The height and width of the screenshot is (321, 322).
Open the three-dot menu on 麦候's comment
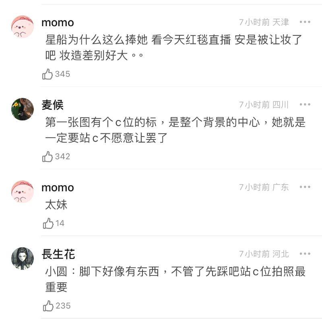305,105
